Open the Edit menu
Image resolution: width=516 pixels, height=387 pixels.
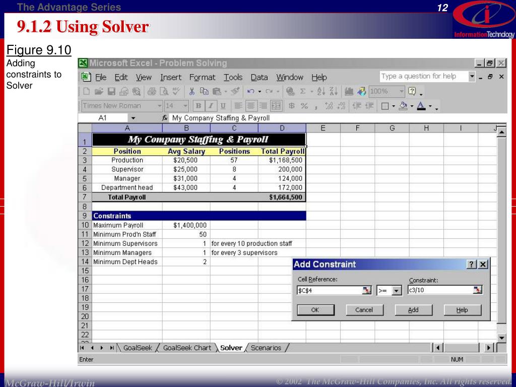pos(121,77)
